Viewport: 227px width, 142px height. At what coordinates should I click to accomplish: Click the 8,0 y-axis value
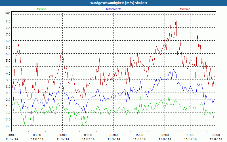(x=8, y=21)
